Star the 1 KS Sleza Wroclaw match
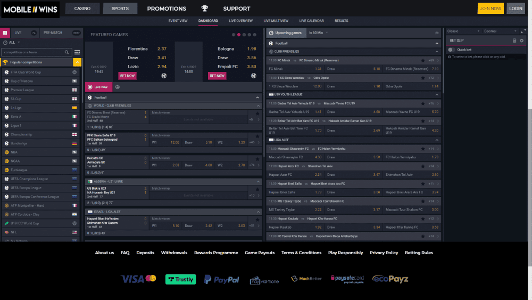This screenshot has height=300, width=532. pyautogui.click(x=423, y=78)
